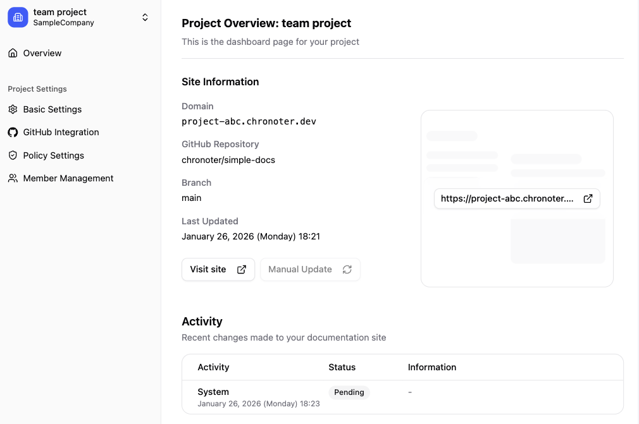Open Member Management

pos(68,178)
